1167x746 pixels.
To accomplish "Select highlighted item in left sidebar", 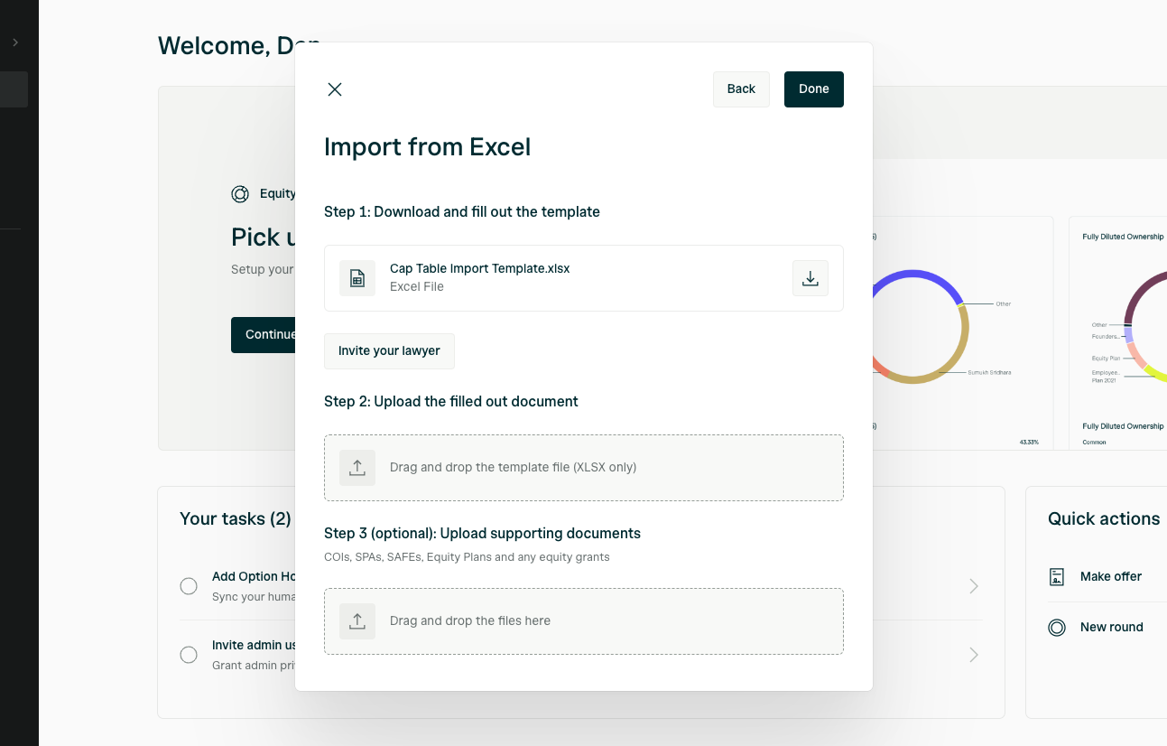I will coord(14,89).
